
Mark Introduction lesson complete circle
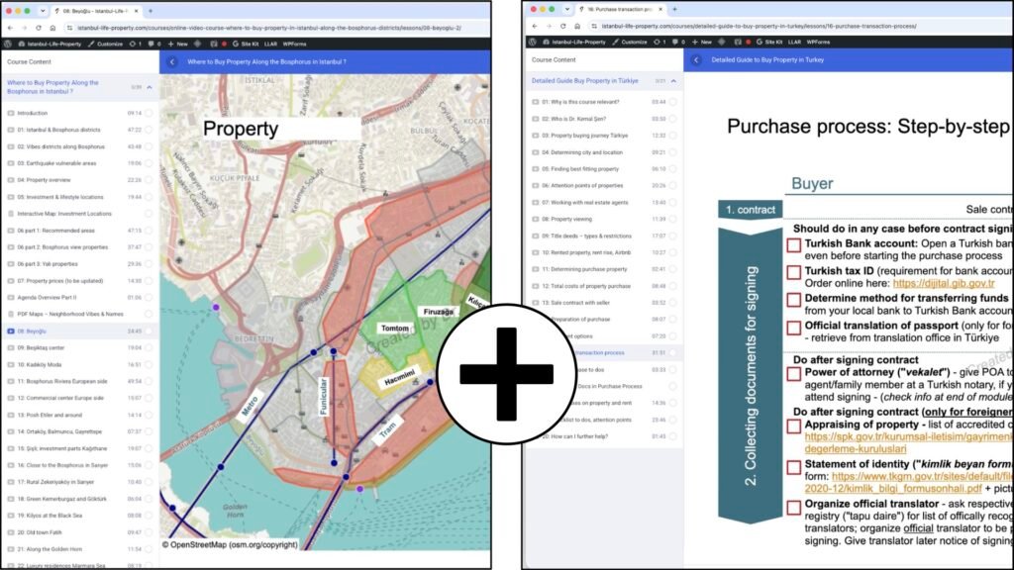(x=149, y=113)
